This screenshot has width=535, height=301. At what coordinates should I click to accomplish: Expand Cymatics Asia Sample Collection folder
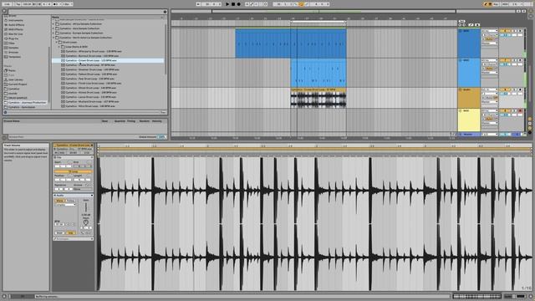53,28
